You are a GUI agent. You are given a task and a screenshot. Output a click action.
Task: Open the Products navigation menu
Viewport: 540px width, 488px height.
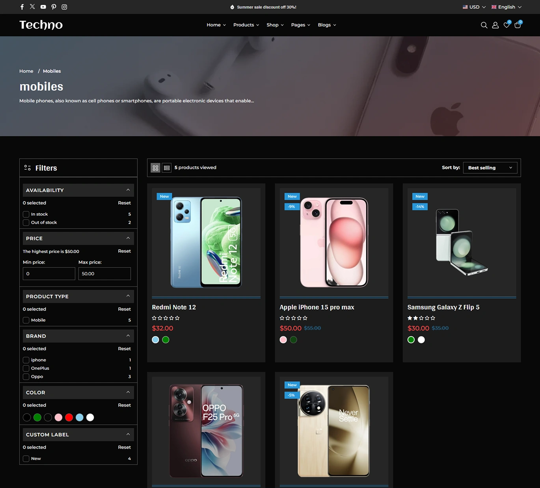pyautogui.click(x=246, y=25)
